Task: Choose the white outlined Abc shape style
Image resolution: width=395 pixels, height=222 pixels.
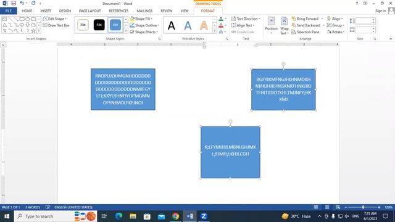Action: click(83, 25)
